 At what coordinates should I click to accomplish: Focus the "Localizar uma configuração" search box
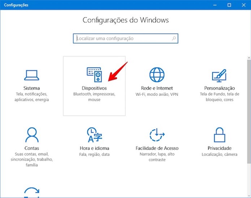126,38
